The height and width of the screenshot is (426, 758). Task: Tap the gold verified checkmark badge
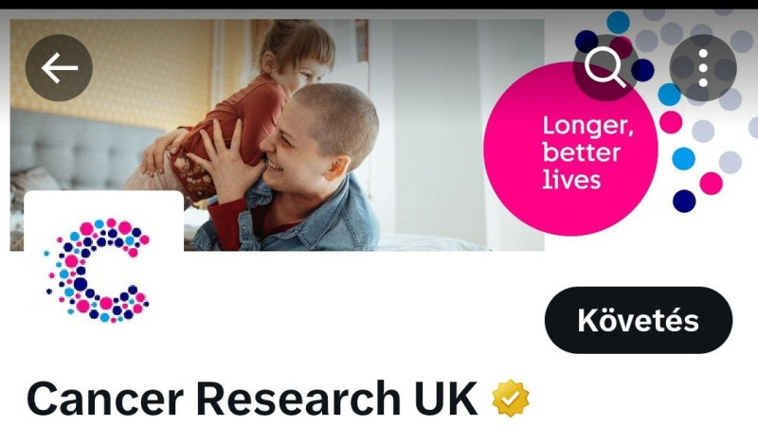click(511, 399)
